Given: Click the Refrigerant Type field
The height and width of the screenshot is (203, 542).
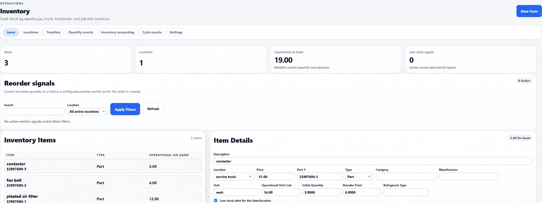Looking at the screenshot, I should point(406,192).
